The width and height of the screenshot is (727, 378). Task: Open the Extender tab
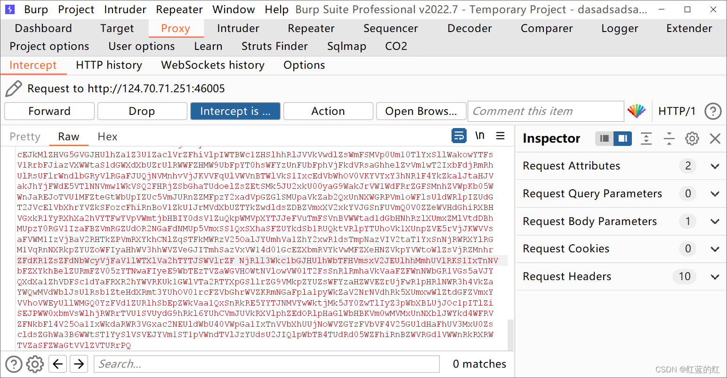point(689,28)
